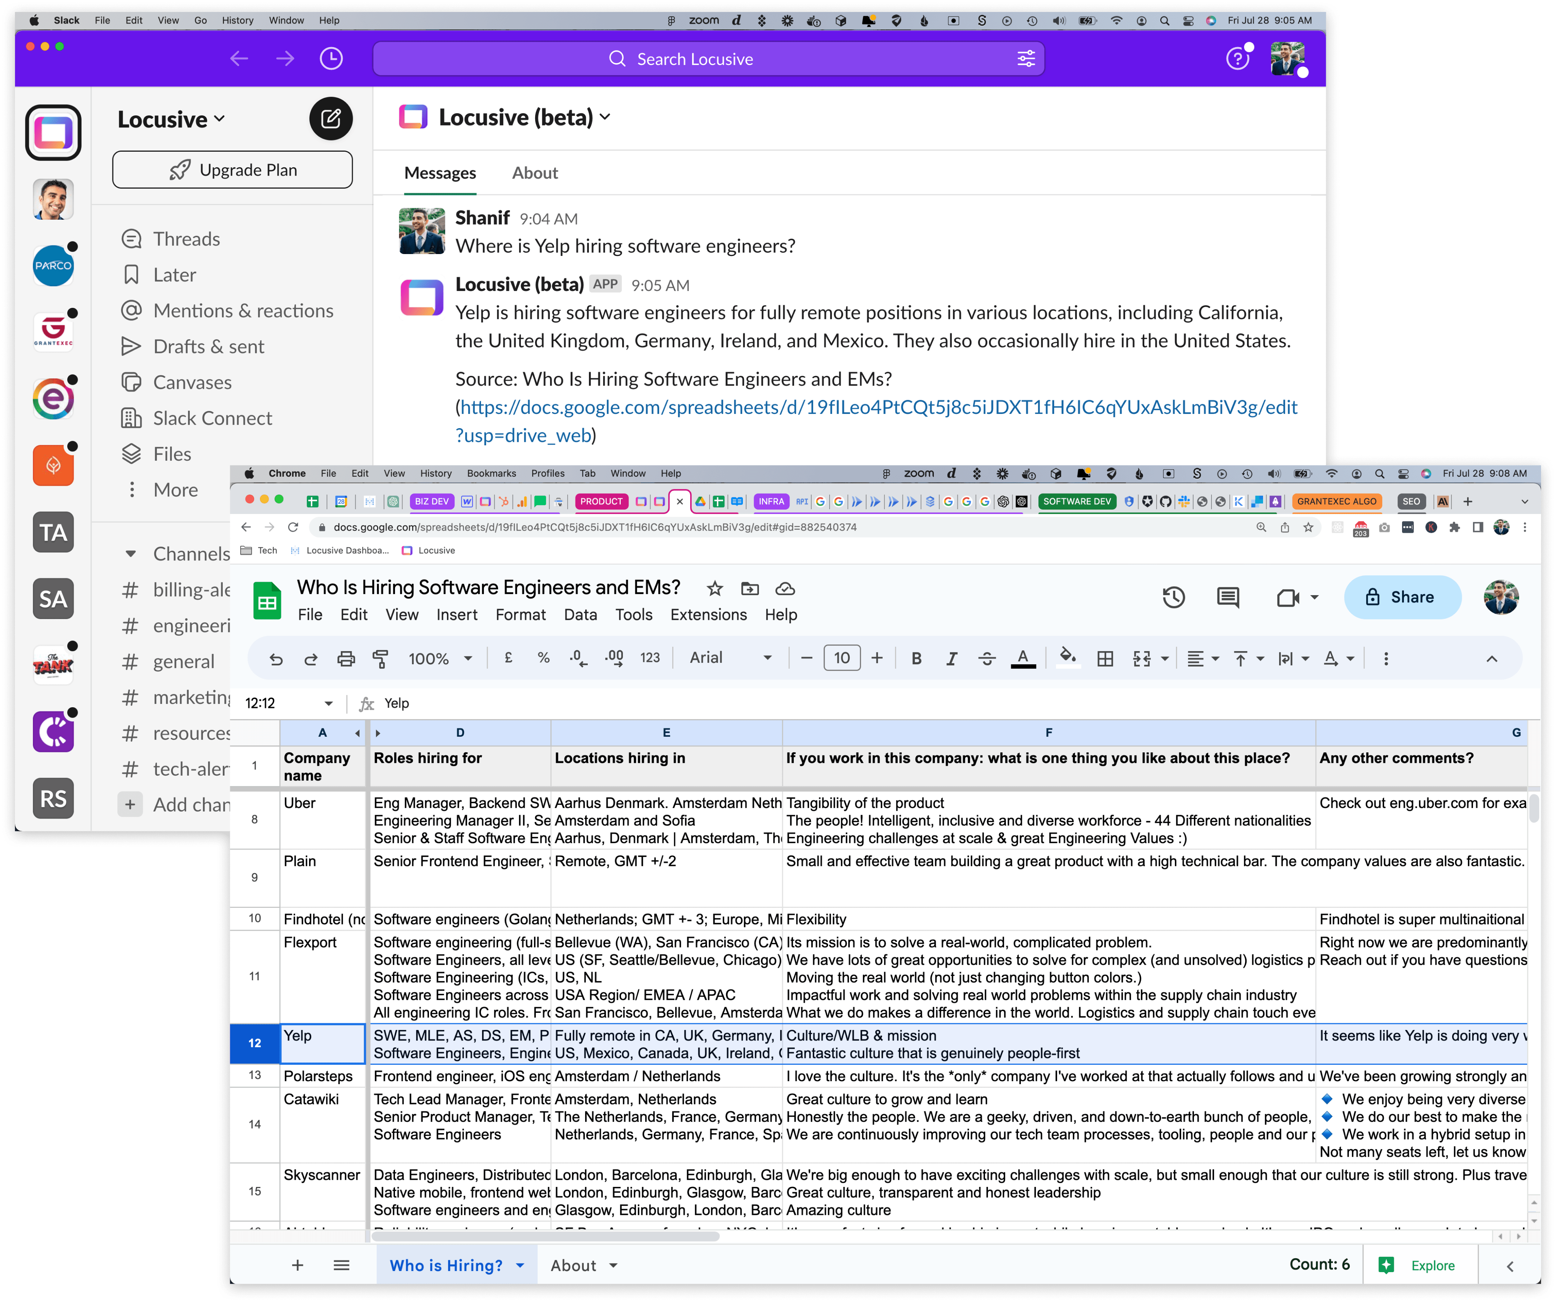Click format as percent icon
Viewport: 1556px width, 1302px height.
click(543, 658)
